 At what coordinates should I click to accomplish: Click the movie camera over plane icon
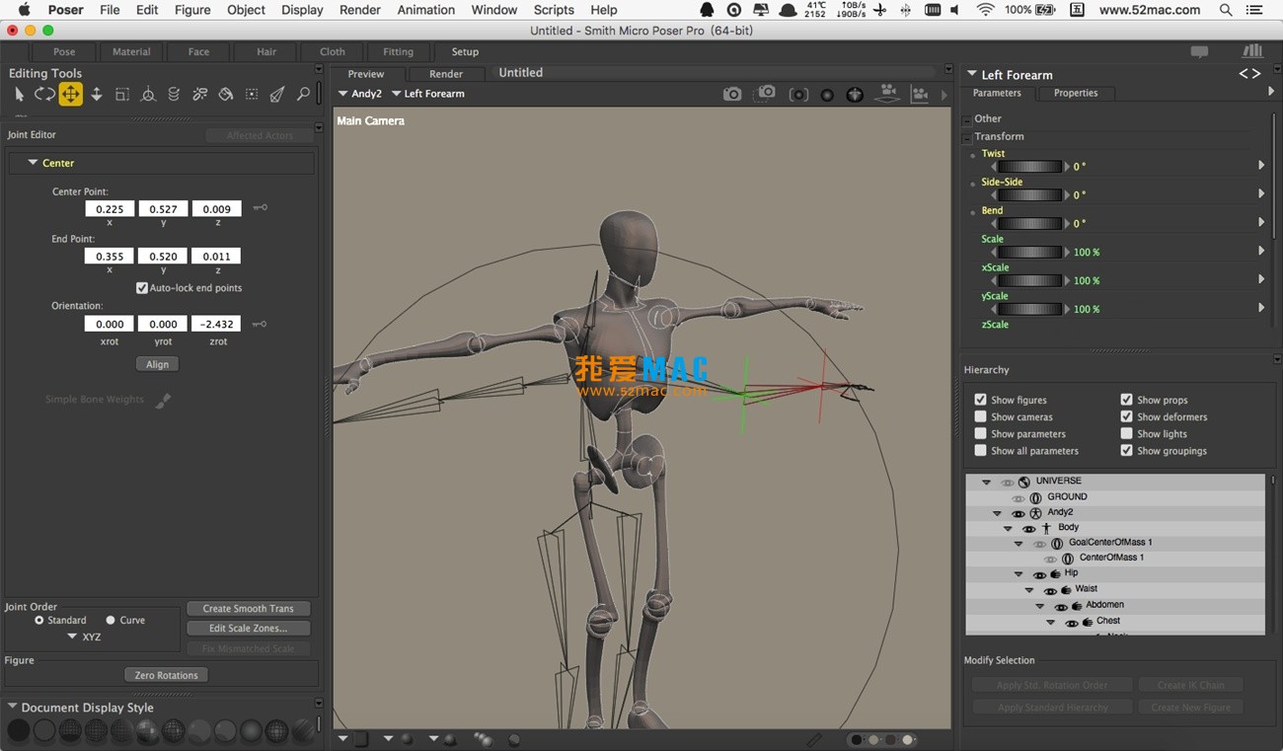click(x=888, y=93)
